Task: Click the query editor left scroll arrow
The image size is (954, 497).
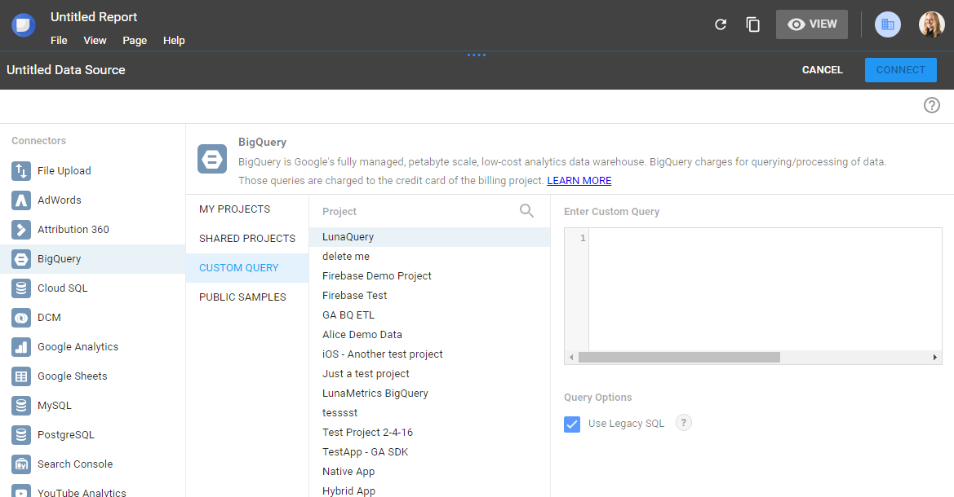Action: [x=571, y=357]
